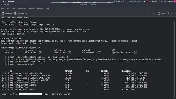The height and width of the screenshot is (99, 176).
Task: Click the network speed graph in top panel
Action: point(82,2)
